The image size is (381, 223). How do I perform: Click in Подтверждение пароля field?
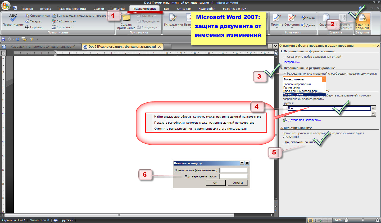tap(234, 176)
